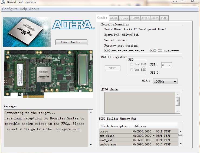The height and width of the screenshot is (153, 200).
Task: Click the address 0x0800.0000 - 0BFF.FFFF
Action: pyautogui.click(x=152, y=136)
